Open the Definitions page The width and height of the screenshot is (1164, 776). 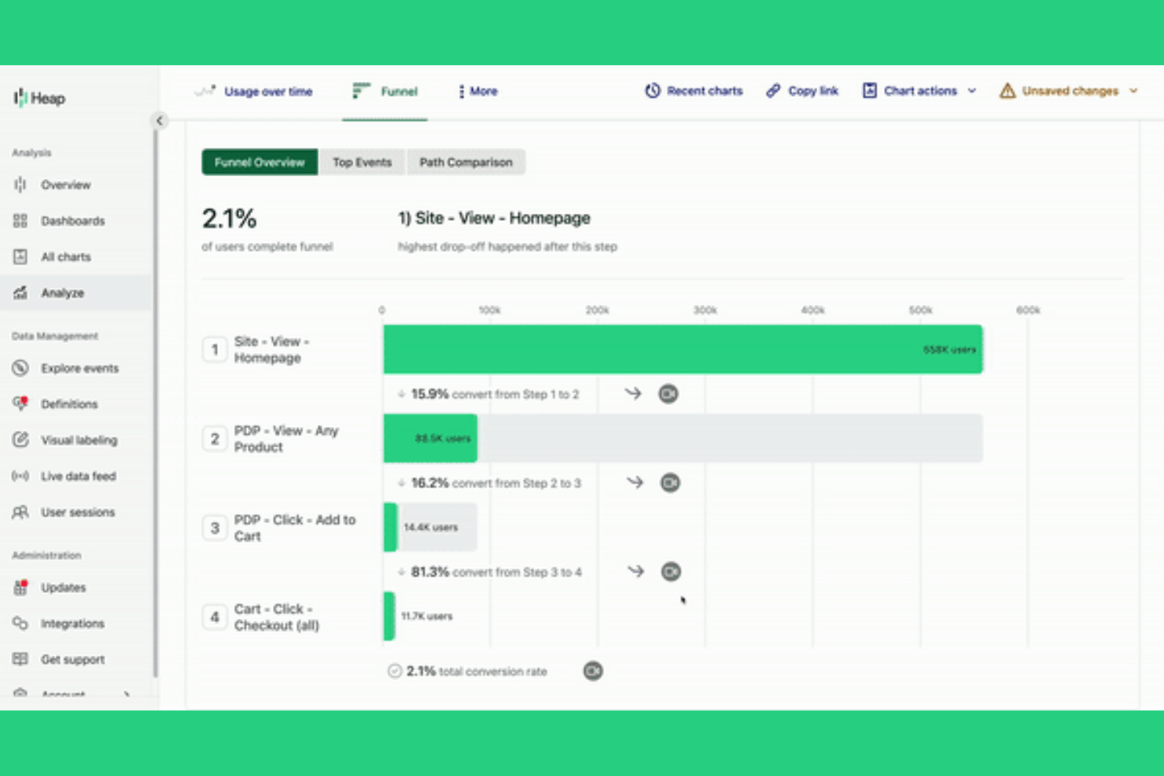pyautogui.click(x=69, y=403)
